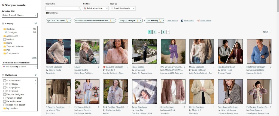Open the page number dropdown arrow
The width and height of the screenshot is (279, 116).
click(168, 32)
